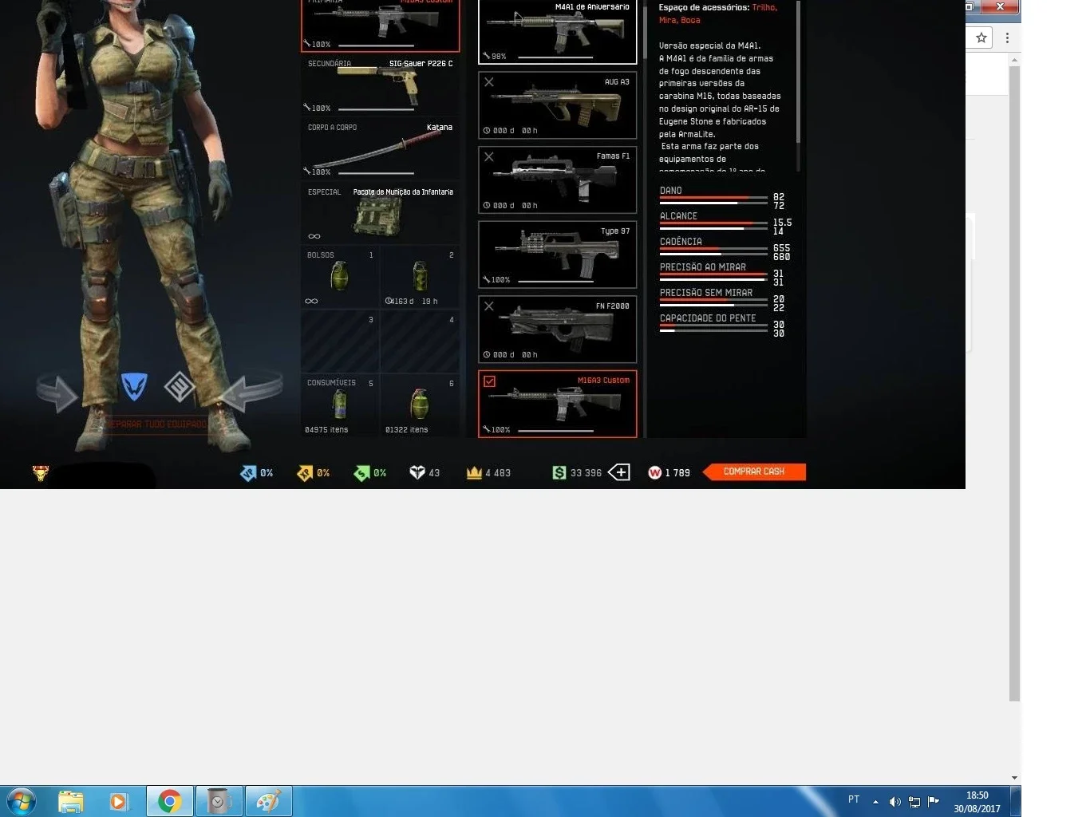Select the Type 97 weapon card
The image size is (1090, 817).
pos(557,255)
